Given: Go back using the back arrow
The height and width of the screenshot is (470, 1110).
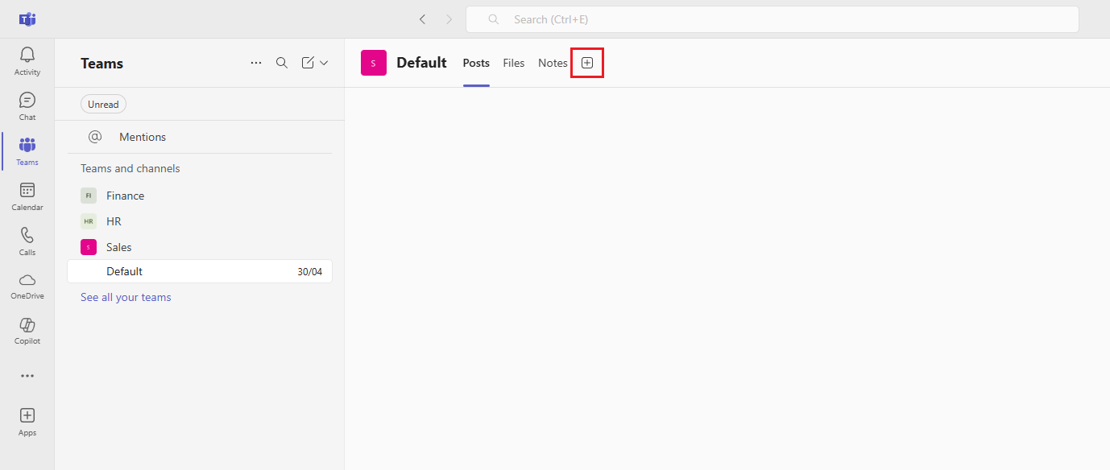Looking at the screenshot, I should [422, 19].
